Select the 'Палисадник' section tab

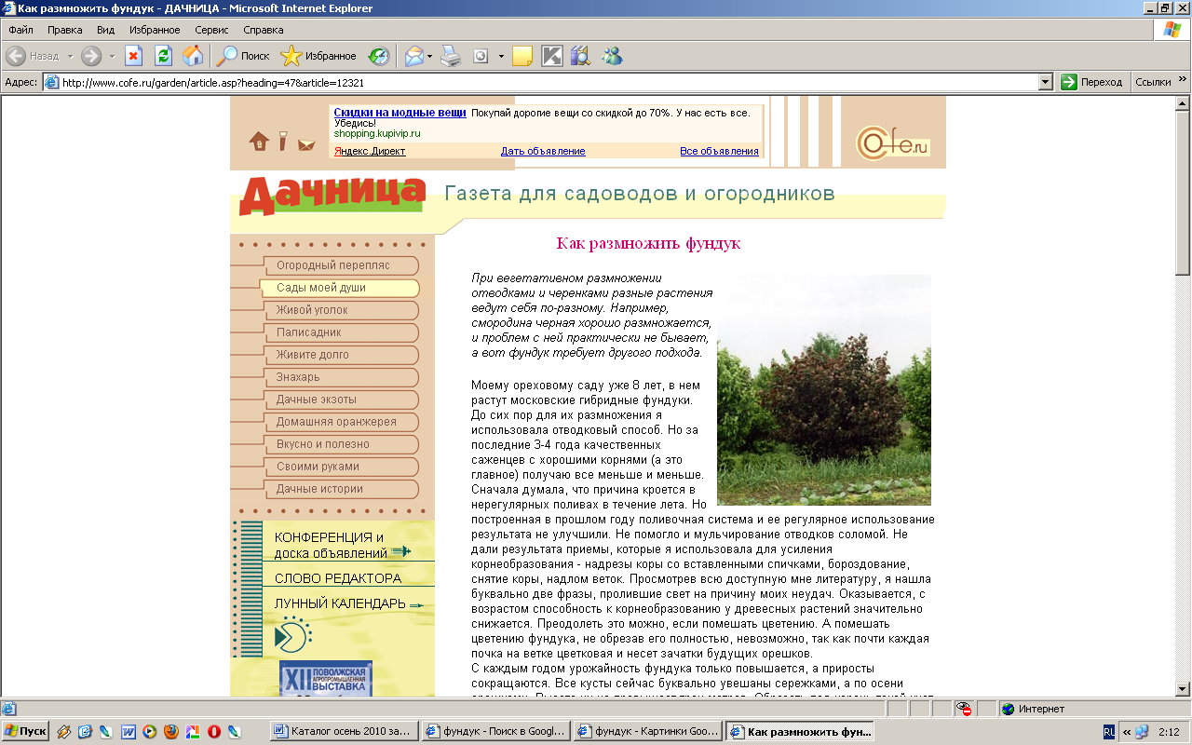341,332
